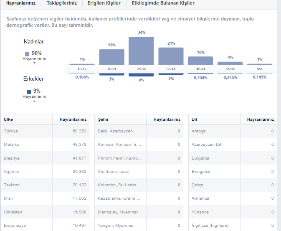This screenshot has height=231, width=281.
Task: Select the women's 25-34 bar showing 34%
Action: pyautogui.click(x=141, y=51)
